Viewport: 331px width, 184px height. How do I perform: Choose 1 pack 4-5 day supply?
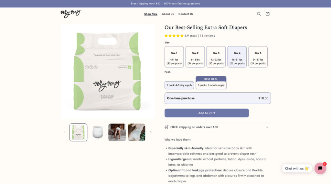pos(179,85)
